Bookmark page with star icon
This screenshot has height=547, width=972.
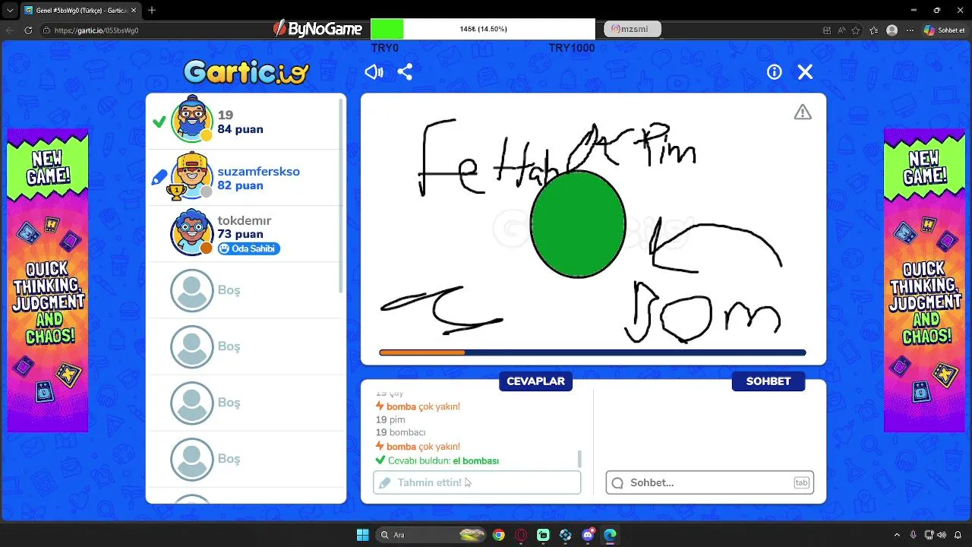click(x=856, y=30)
